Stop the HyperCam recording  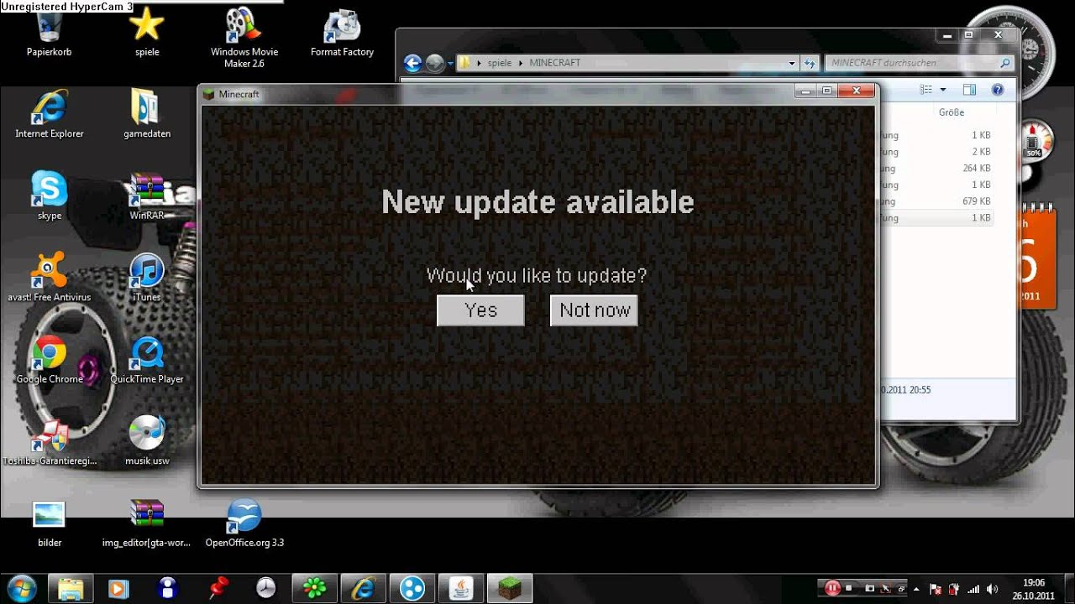(850, 588)
